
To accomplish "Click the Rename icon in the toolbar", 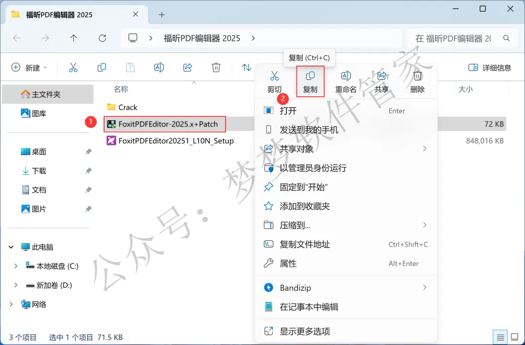I will (x=159, y=67).
